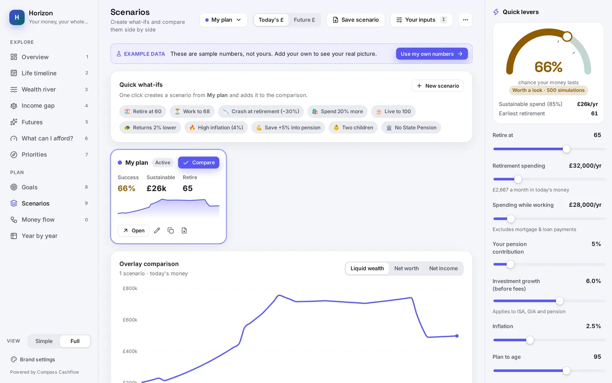Switch currency view to Future £

tap(304, 20)
